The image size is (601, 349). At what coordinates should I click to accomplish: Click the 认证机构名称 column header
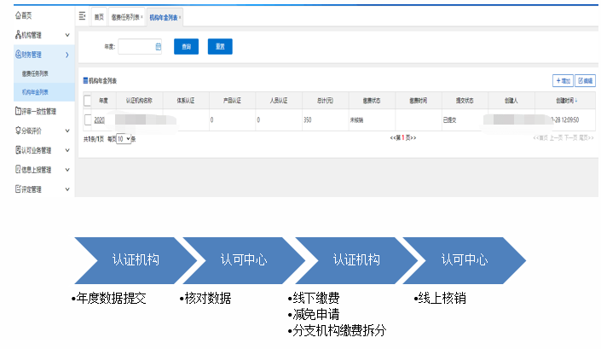(x=139, y=101)
